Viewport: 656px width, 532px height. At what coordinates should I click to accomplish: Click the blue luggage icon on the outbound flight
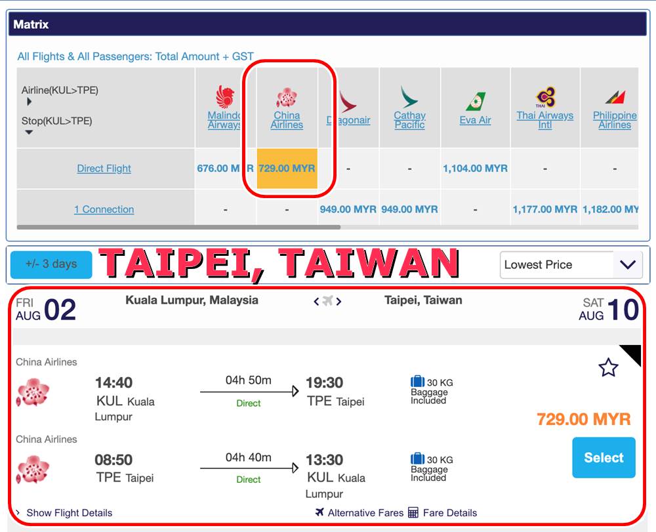(417, 381)
